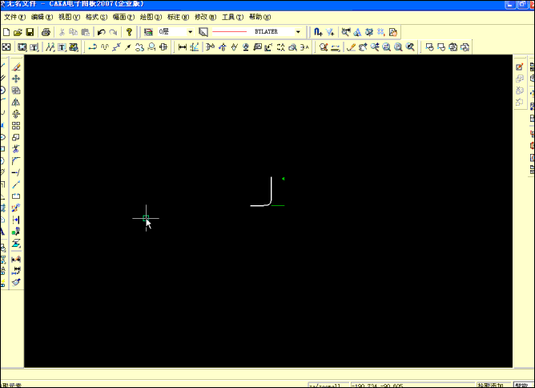Viewport: 535px width, 388px height.
Task: Select the Text tool letter A
Action: pyautogui.click(x=2, y=232)
